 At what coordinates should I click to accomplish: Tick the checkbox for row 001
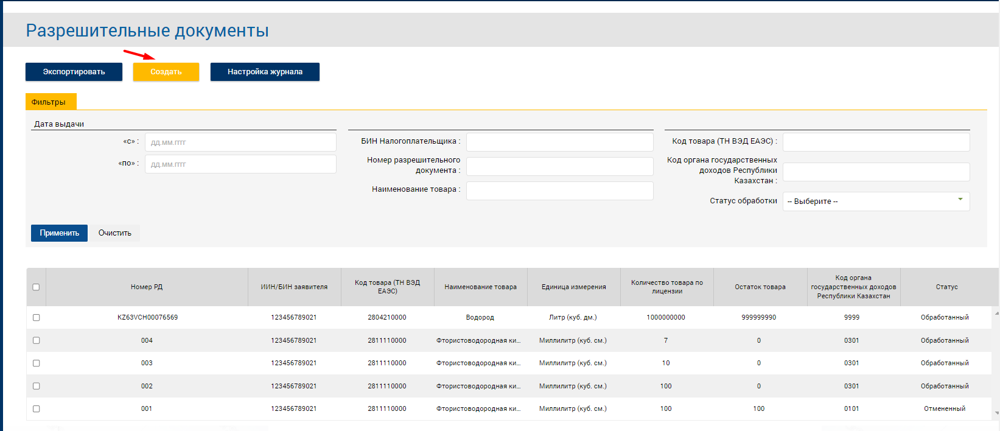click(36, 409)
